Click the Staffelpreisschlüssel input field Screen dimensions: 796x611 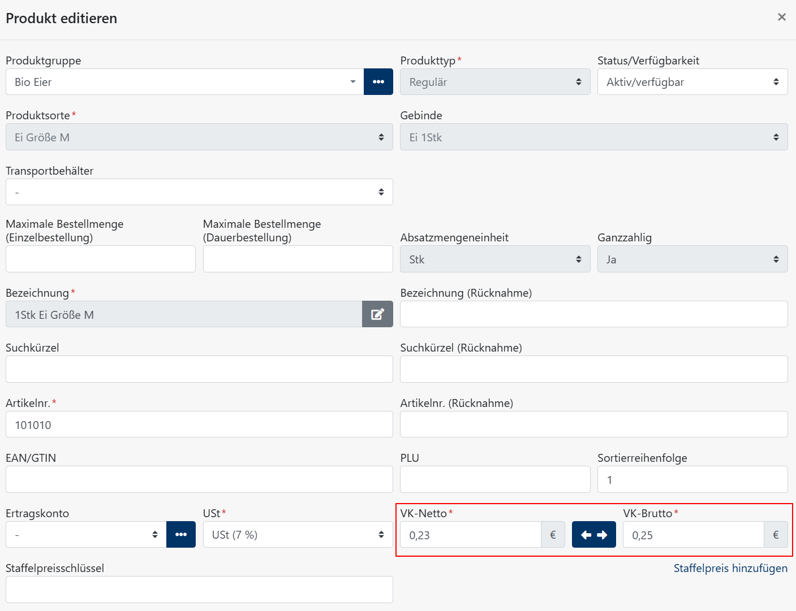199,590
